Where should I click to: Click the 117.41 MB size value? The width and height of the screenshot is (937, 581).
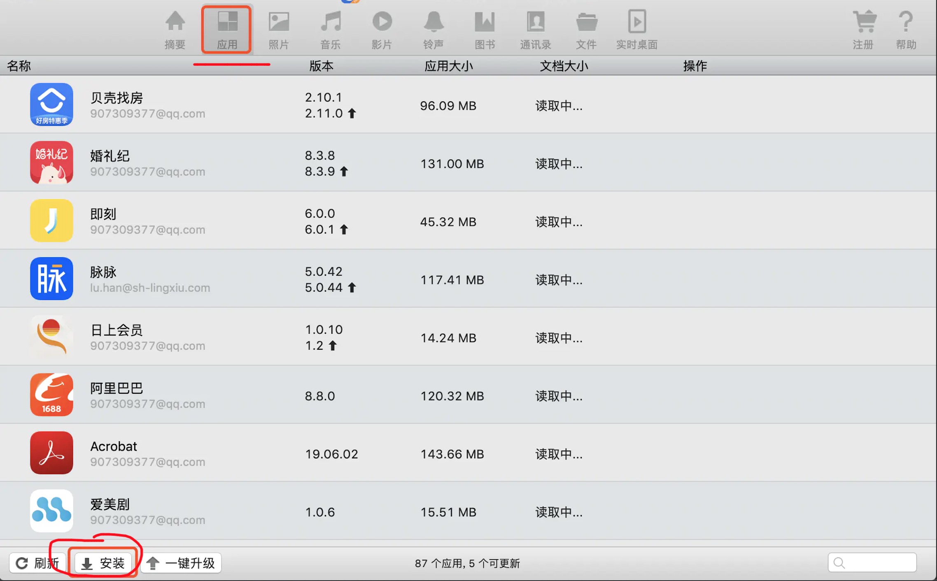452,280
